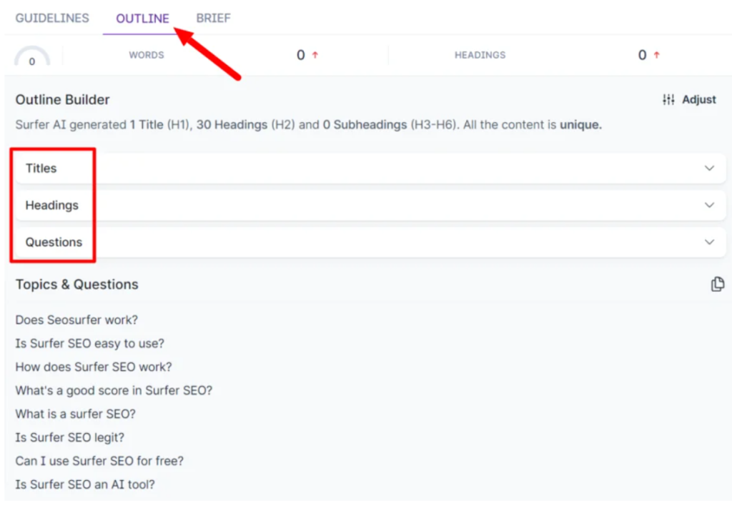Image resolution: width=732 pixels, height=513 pixels.
Task: Click the content score gauge
Action: pyautogui.click(x=31, y=57)
